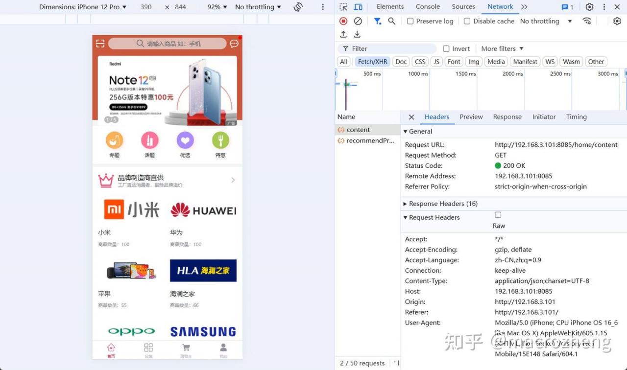Viewport: 627px width, 370px height.
Task: Import HAR file upload icon
Action: coord(343,34)
